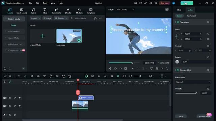Click the Opacity slider handle
The image size is (216, 121).
(x=196, y=93)
